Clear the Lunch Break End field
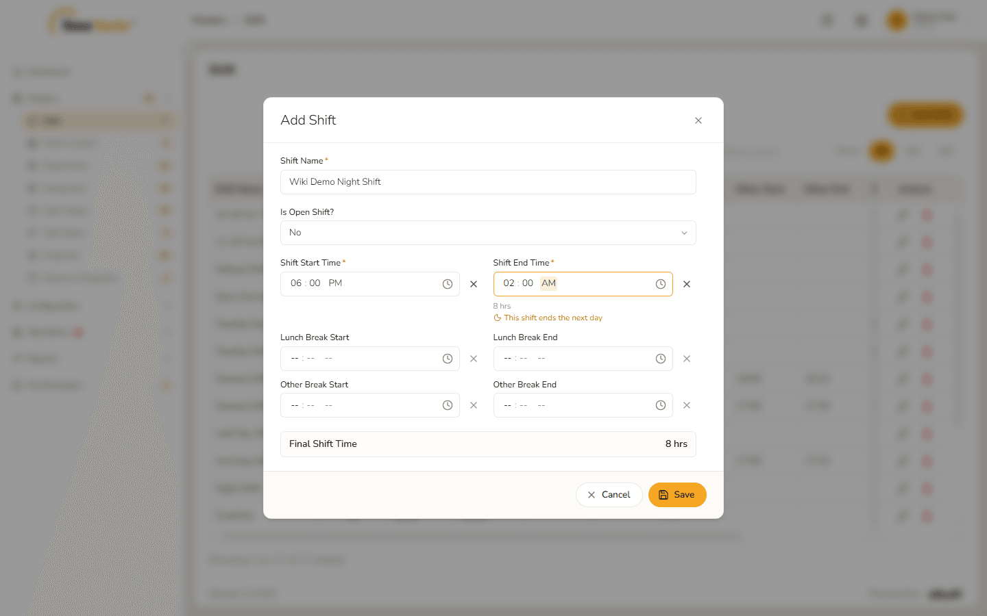Screen dimensions: 987x616 687,359
